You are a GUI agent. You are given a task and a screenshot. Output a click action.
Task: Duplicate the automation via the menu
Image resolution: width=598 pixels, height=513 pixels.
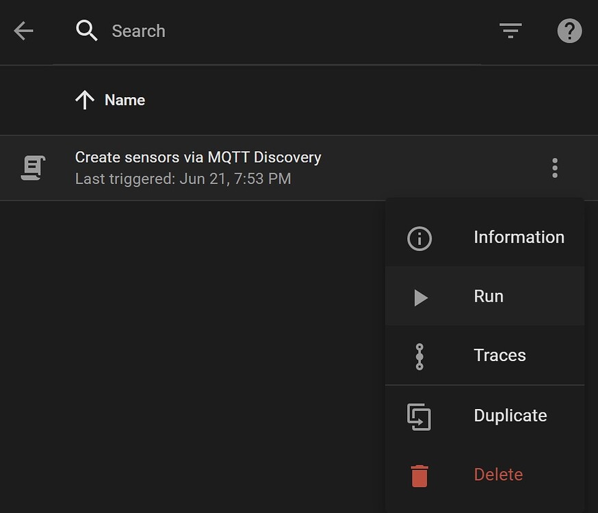510,416
